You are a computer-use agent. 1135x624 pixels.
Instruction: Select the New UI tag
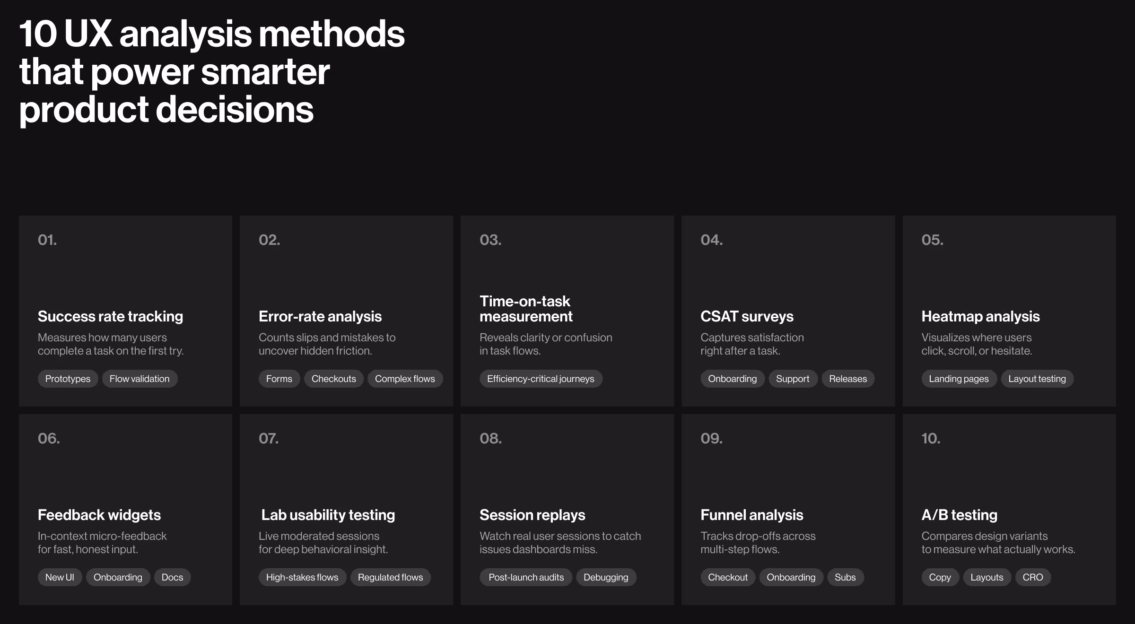(60, 577)
